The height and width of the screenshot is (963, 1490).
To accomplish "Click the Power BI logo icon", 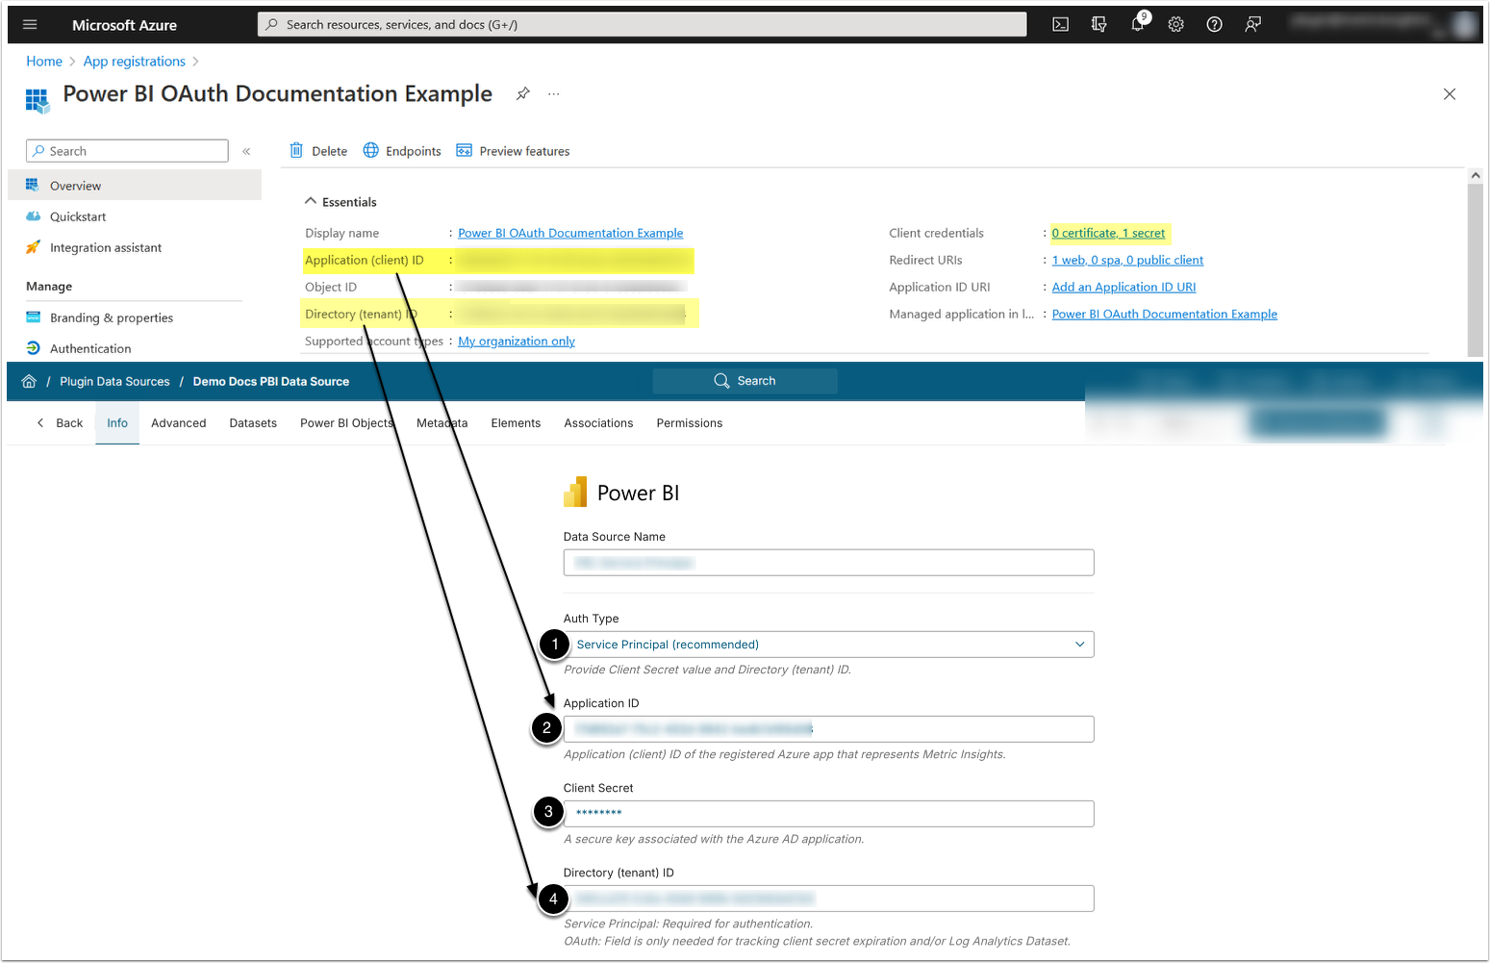I will pyautogui.click(x=575, y=493).
